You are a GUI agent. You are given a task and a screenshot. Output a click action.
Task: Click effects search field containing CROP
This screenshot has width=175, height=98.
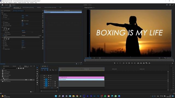coord(9,68)
